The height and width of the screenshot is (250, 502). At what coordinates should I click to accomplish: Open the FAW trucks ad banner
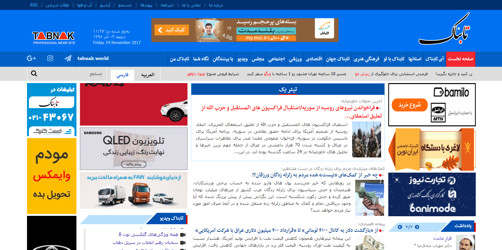coord(133,190)
